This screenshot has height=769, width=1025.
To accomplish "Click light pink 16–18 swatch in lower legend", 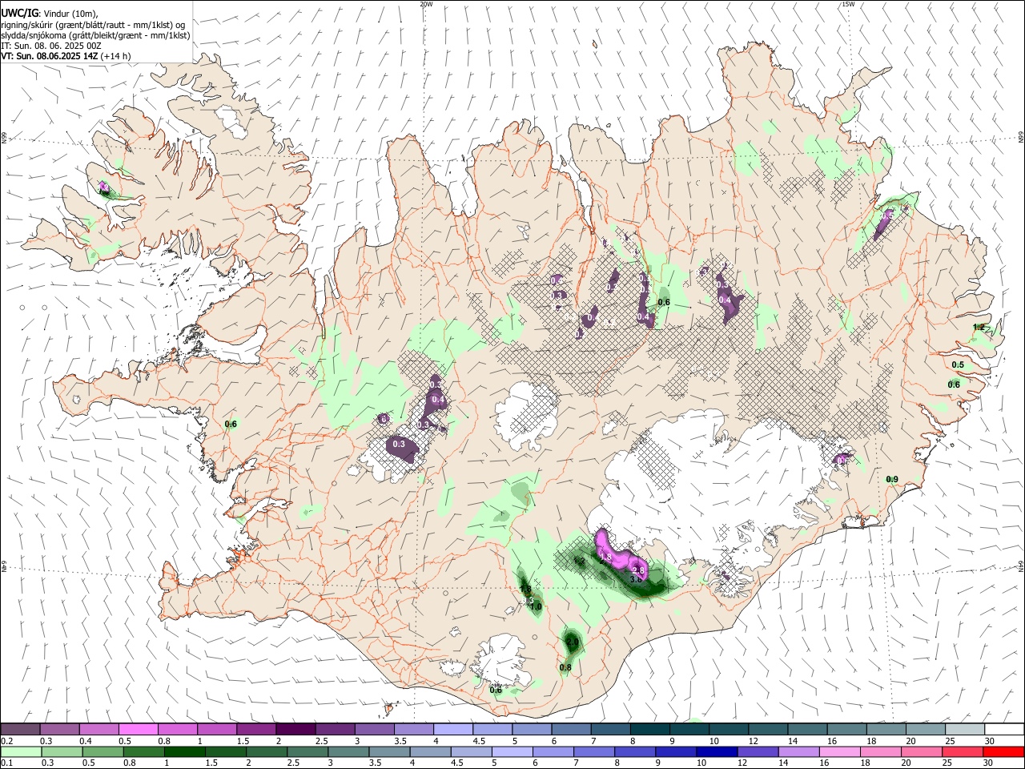I will (840, 751).
